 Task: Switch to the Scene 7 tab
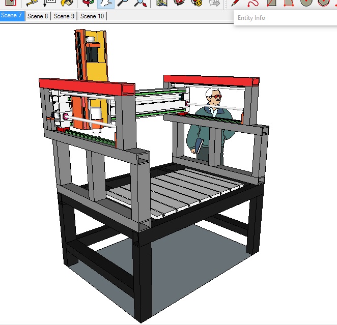[12, 16]
